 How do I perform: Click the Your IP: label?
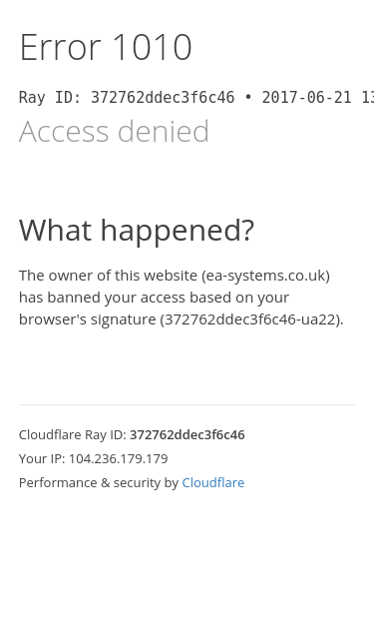pyautogui.click(x=42, y=458)
